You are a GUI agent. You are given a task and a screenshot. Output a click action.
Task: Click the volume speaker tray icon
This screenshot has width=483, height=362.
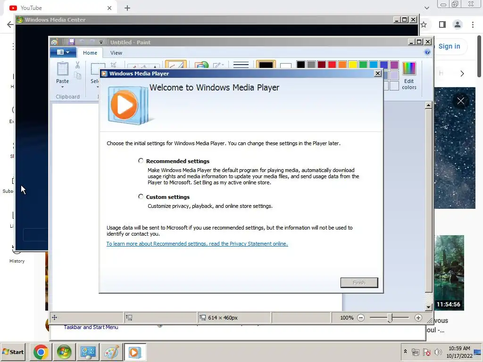click(x=438, y=352)
